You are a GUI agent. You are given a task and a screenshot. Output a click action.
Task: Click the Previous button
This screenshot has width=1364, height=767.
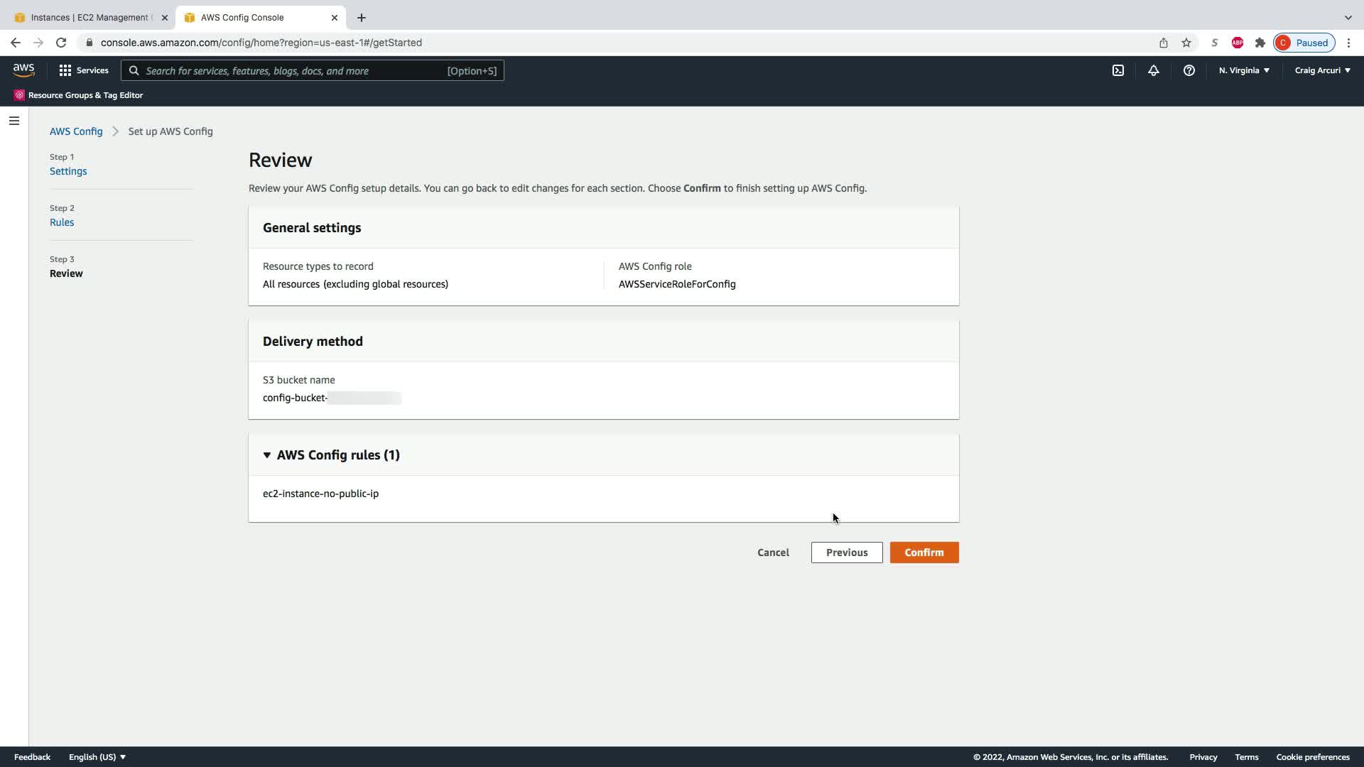coord(847,553)
